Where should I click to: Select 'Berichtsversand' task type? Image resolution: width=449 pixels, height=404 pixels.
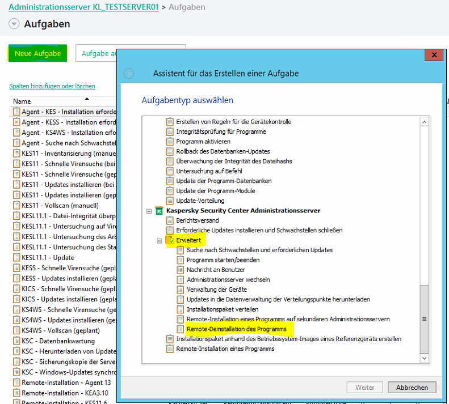point(198,220)
